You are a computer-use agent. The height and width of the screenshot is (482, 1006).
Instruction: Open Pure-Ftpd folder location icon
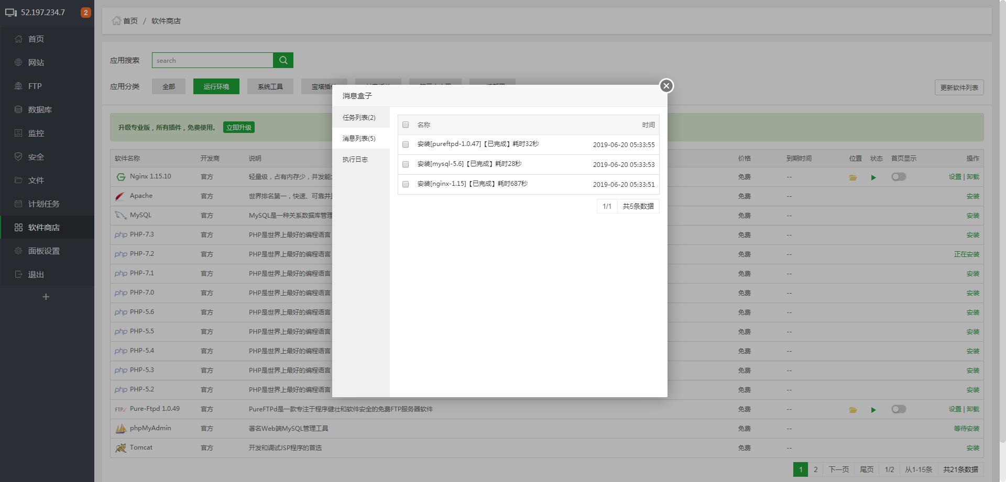[x=852, y=410]
